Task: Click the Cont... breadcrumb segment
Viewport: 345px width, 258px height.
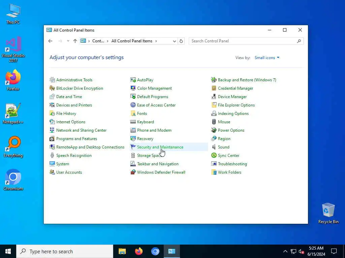Action: click(98, 41)
